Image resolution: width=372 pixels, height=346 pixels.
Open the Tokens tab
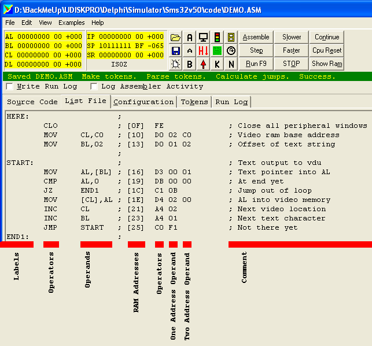(194, 102)
